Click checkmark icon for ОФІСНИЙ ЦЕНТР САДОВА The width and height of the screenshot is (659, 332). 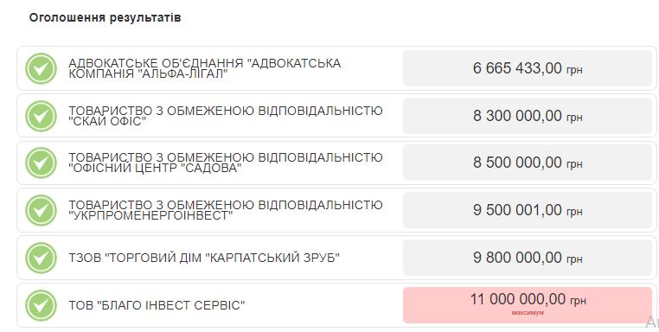coord(41,163)
